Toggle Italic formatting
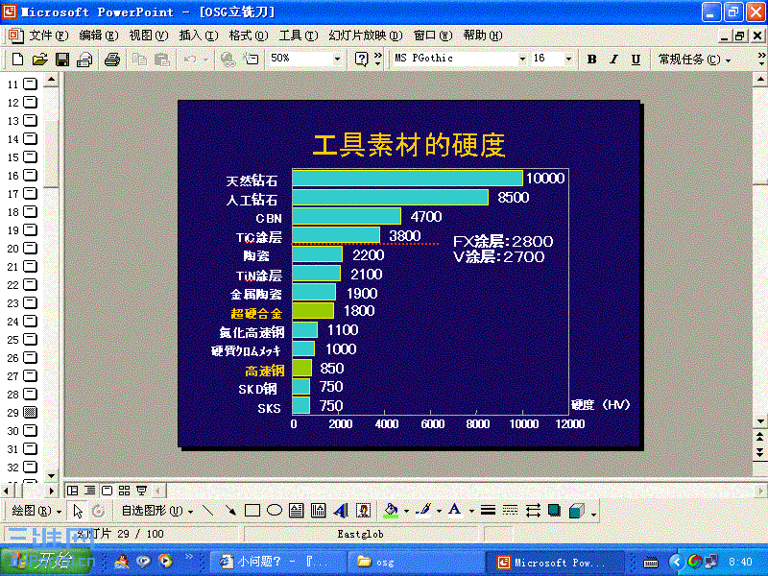768x576 pixels. pyautogui.click(x=613, y=60)
